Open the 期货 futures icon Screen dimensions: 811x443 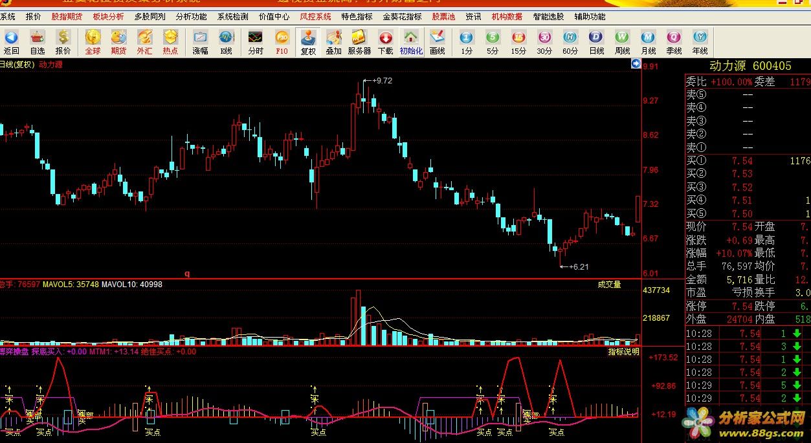118,42
